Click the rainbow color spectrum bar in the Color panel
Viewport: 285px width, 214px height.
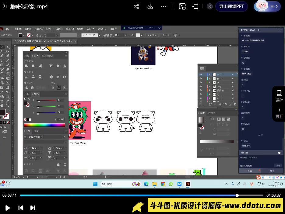point(44,125)
